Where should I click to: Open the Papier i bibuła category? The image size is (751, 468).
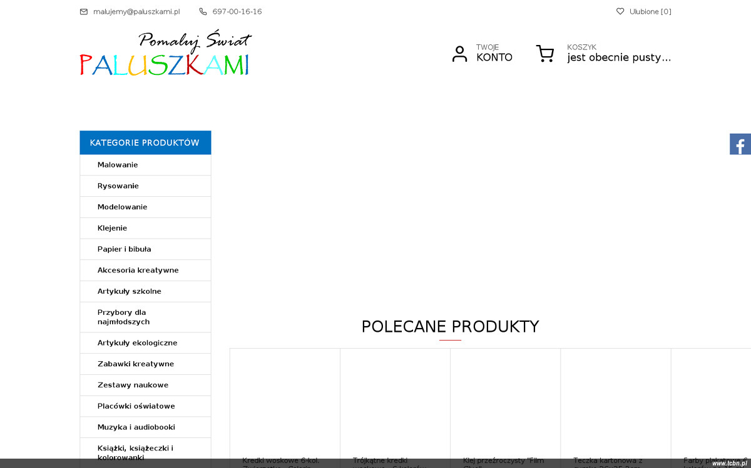(145, 249)
